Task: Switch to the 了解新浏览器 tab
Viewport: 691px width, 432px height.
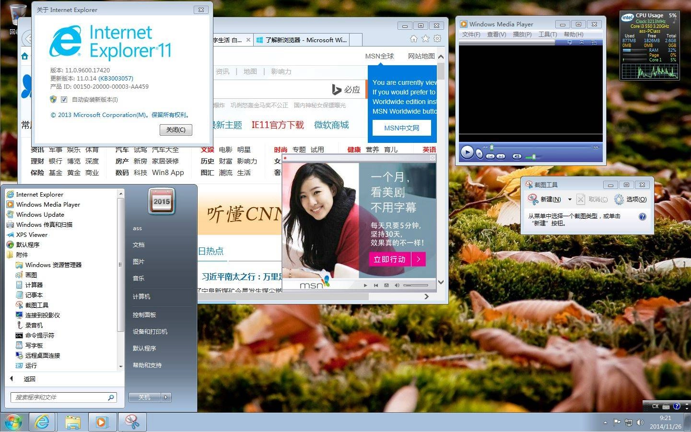Action: coord(302,40)
